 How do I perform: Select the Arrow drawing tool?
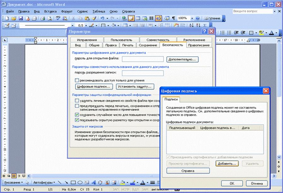tap(66, 183)
